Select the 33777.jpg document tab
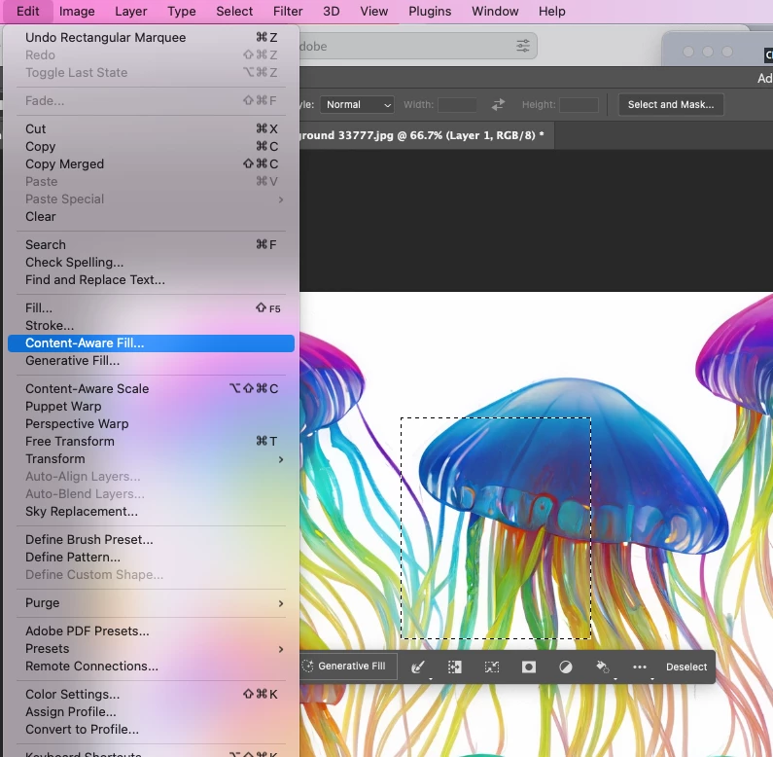Screen dimensions: 773x757 tap(426, 135)
